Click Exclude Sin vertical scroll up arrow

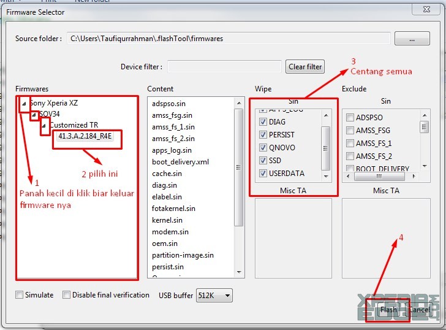pos(425,115)
